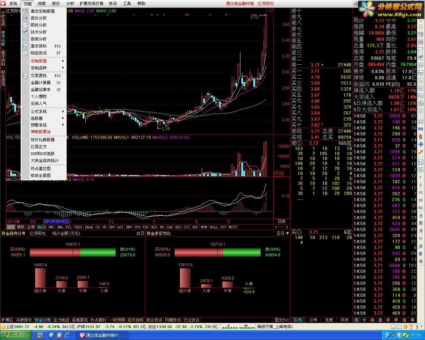Viewport: 425px width, 340px height.
Task: Select the 当日 period label
Action: [x=140, y=233]
